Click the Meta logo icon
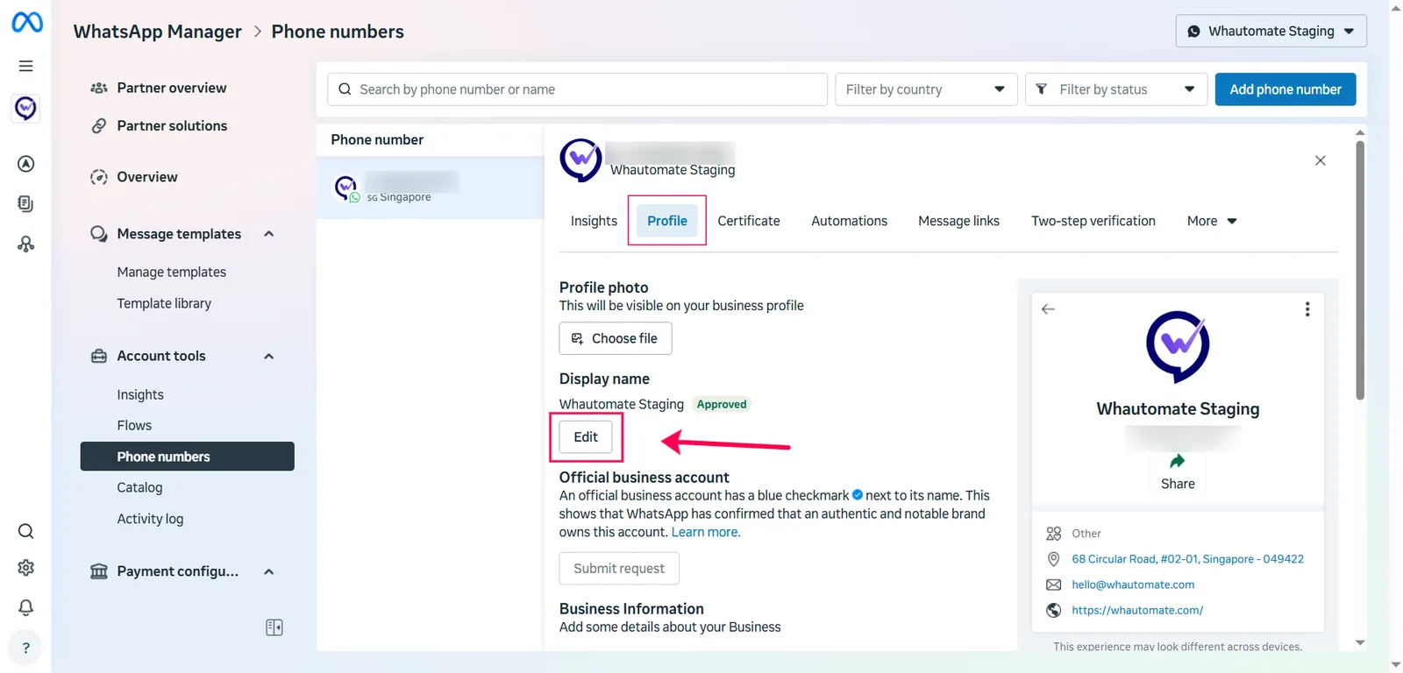 pyautogui.click(x=27, y=22)
